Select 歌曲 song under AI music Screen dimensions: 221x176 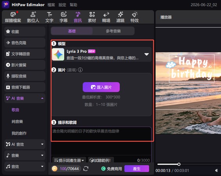pos(15,110)
